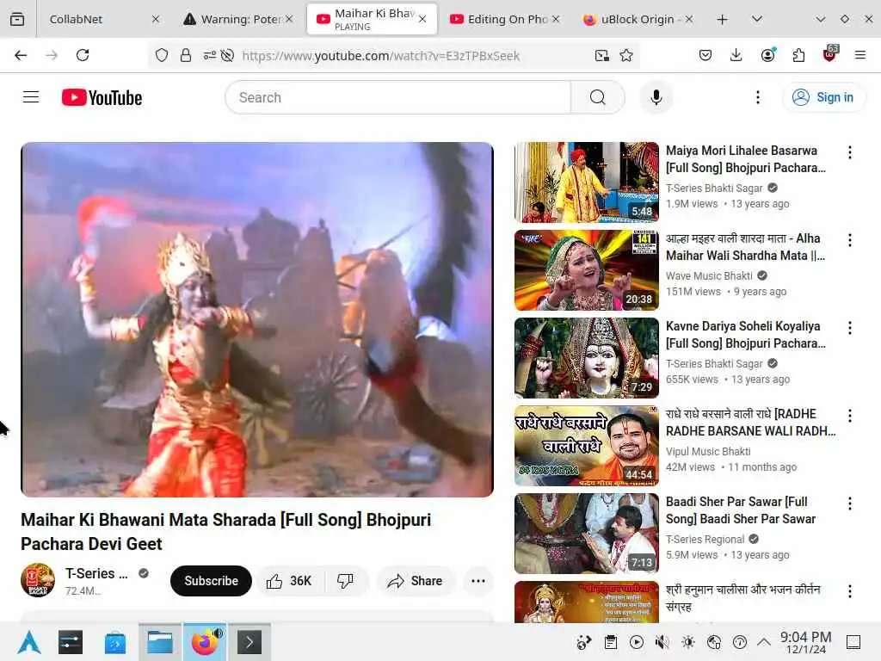The height and width of the screenshot is (661, 881).
Task: Open the clock showing 9:04 PM
Action: click(x=805, y=642)
